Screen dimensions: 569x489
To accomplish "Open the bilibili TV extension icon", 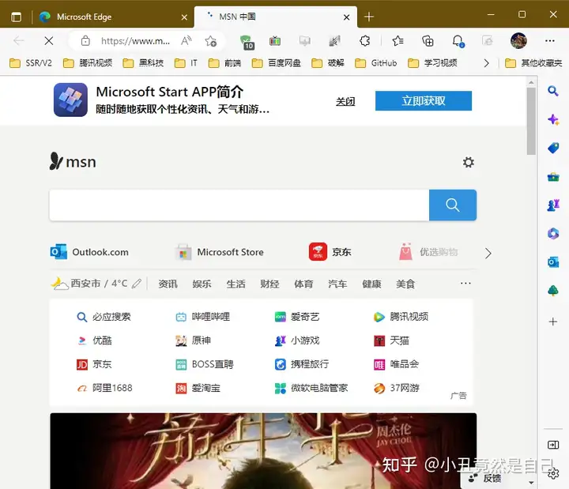I will click(x=275, y=41).
